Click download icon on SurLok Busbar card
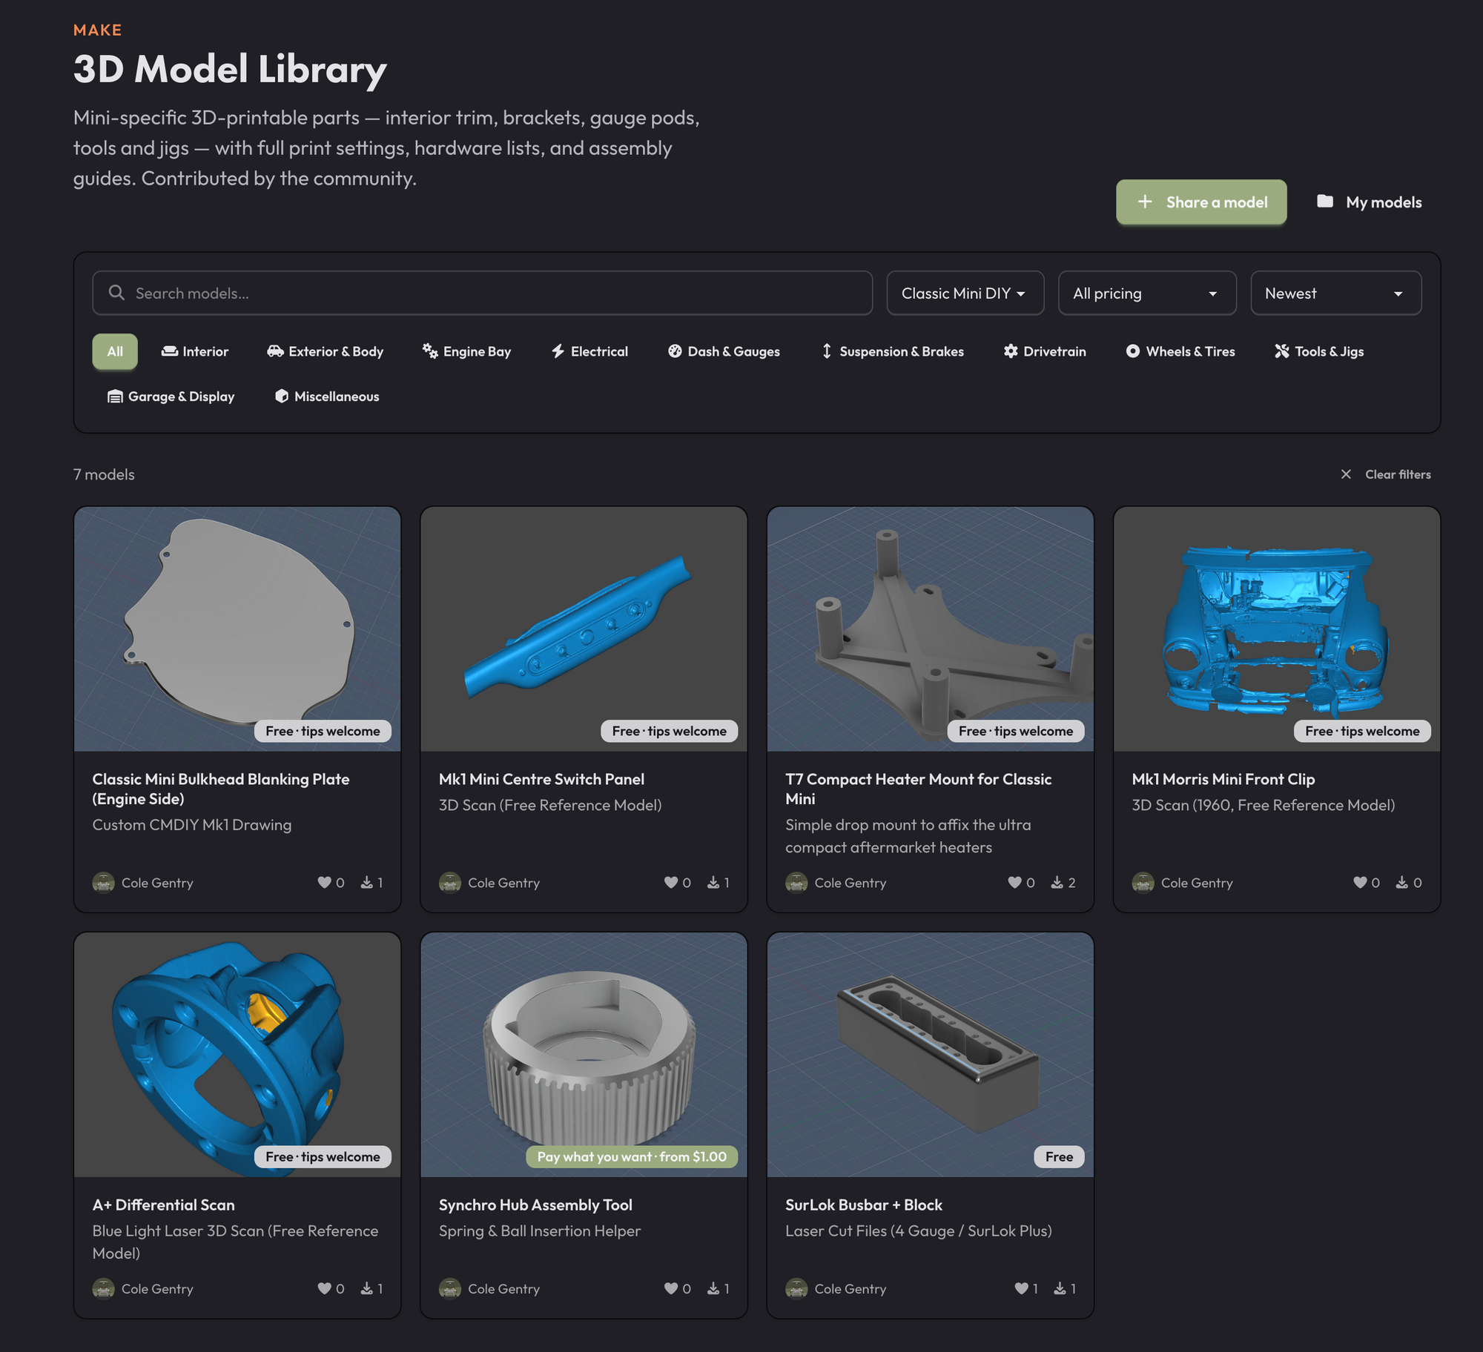The height and width of the screenshot is (1352, 1483). point(1060,1288)
